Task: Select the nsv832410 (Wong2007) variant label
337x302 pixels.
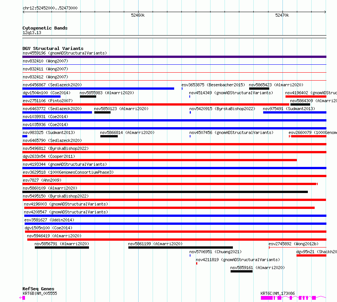Action: 45,61
